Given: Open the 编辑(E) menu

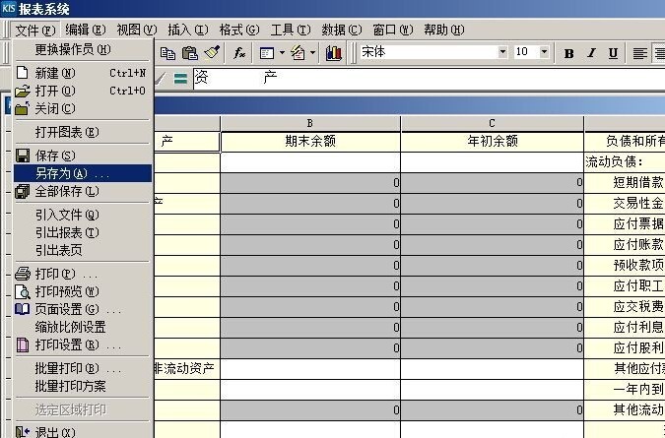Looking at the screenshot, I should [x=86, y=30].
